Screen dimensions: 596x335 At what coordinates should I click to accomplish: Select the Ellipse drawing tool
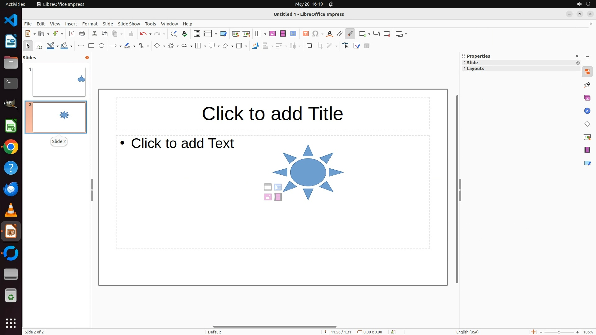coord(102,46)
